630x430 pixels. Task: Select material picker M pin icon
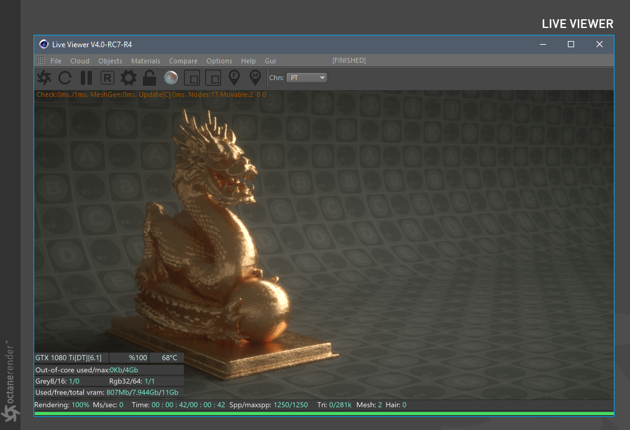[255, 77]
